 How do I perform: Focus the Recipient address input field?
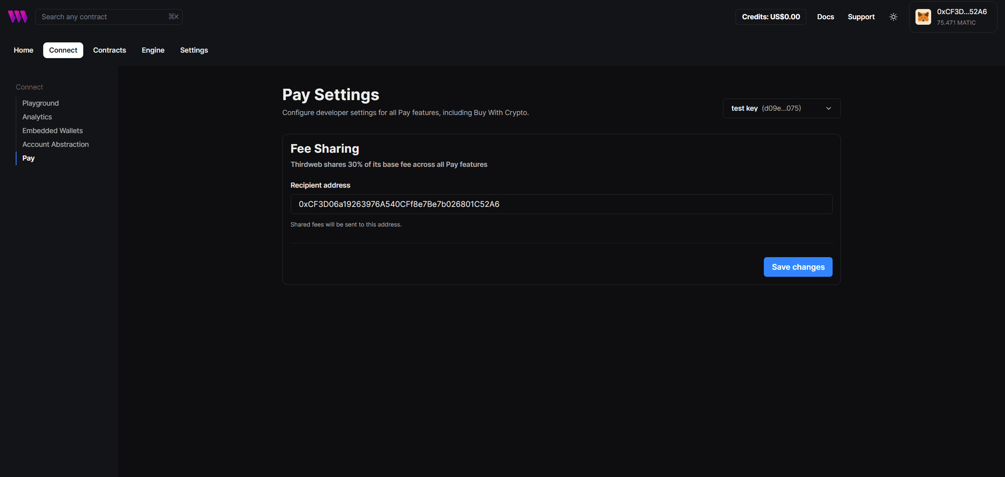(561, 204)
